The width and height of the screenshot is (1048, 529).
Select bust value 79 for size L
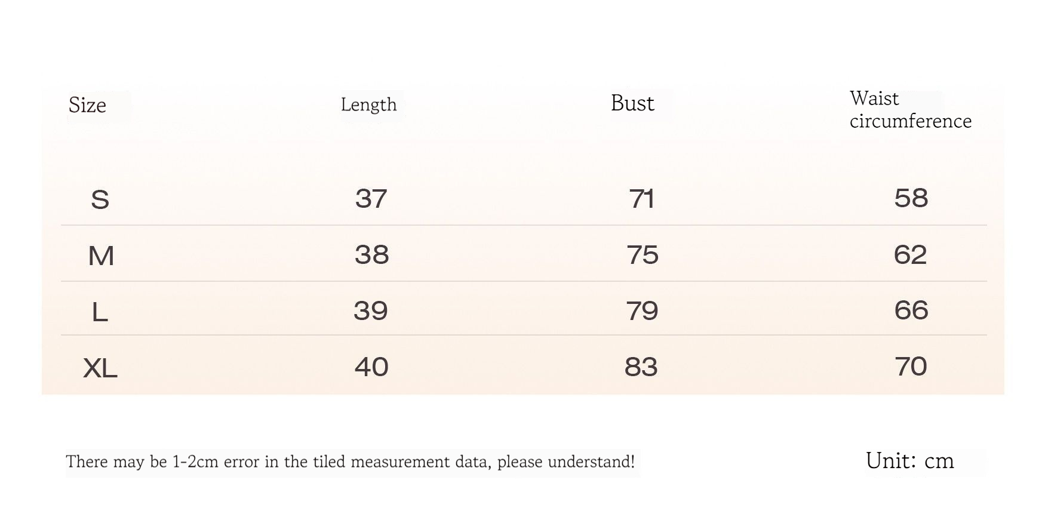point(642,311)
